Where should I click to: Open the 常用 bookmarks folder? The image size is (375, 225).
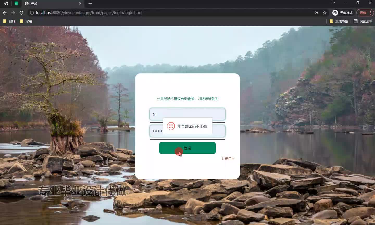[x=26, y=21]
